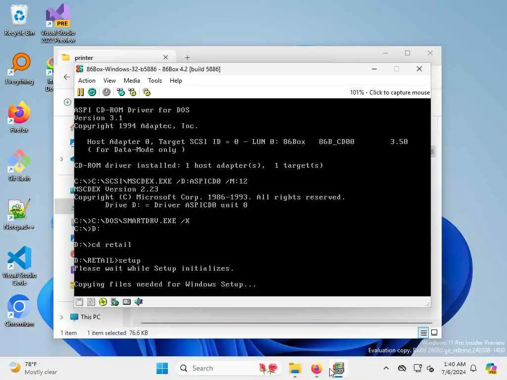The width and height of the screenshot is (507, 380).
Task: Click '1 item selected 76.6 KB' status text
Action: click(117, 333)
